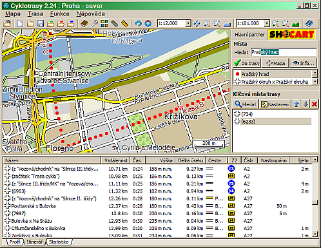Select the Chlumčanského x Bulovka row
The height and width of the screenshot is (248, 321).
[x=157, y=228]
